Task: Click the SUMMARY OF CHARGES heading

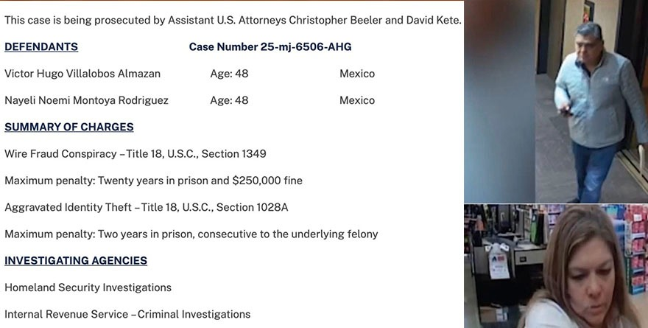Action: [69, 127]
